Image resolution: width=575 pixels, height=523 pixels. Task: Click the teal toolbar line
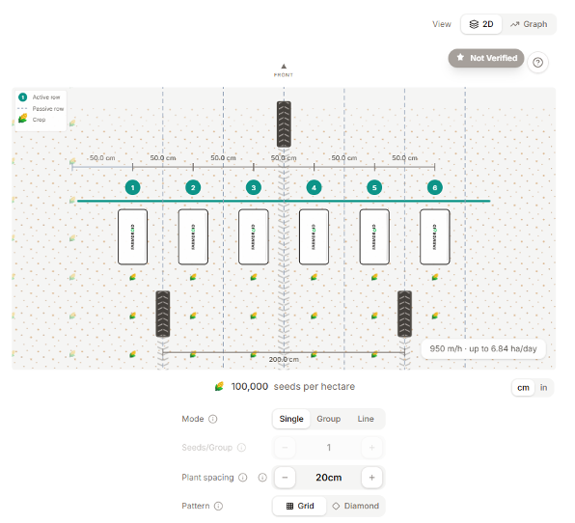tap(284, 201)
